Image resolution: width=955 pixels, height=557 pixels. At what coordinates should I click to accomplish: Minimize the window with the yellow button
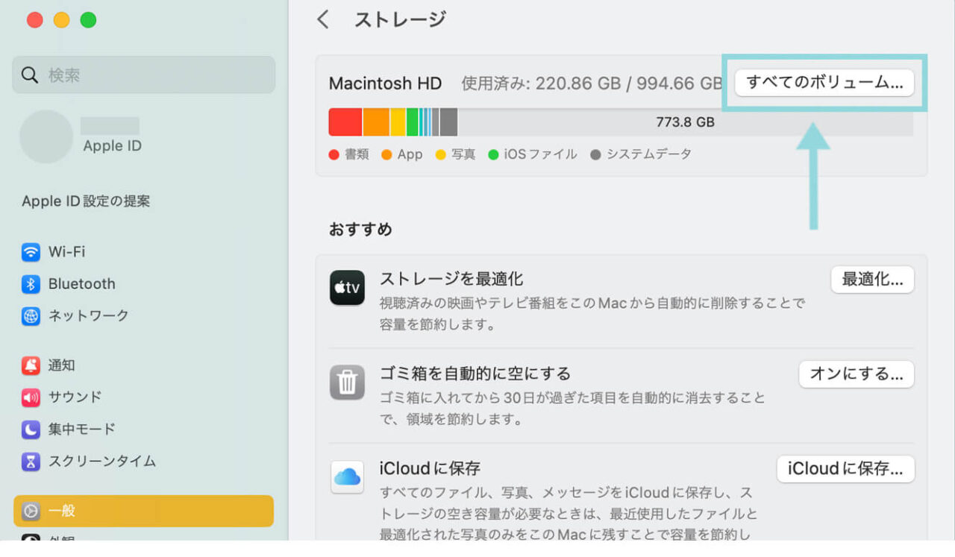pos(62,20)
